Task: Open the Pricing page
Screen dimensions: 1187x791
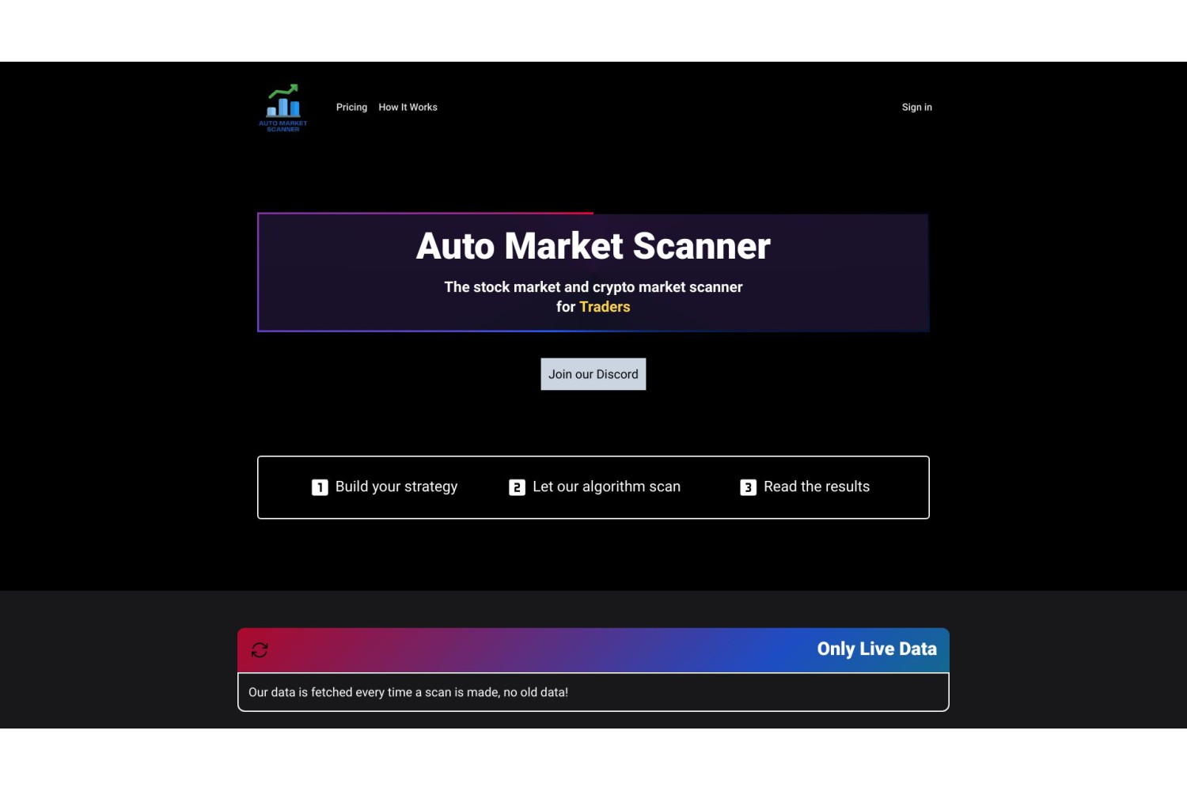Action: click(x=351, y=108)
